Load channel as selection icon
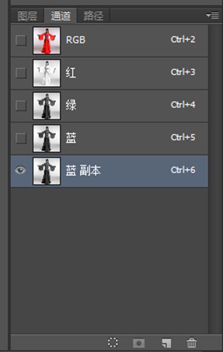Viewport: 223px width, 352px height. point(113,342)
